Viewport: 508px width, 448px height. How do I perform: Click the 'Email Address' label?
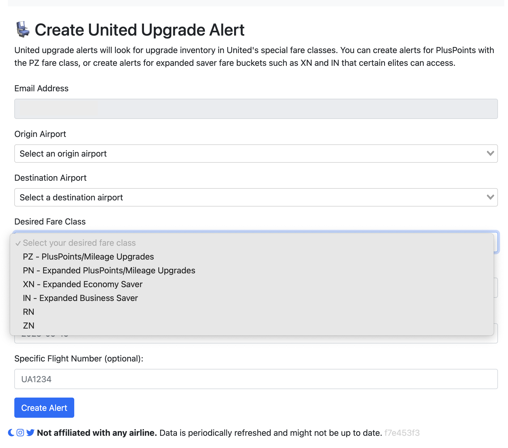(41, 88)
